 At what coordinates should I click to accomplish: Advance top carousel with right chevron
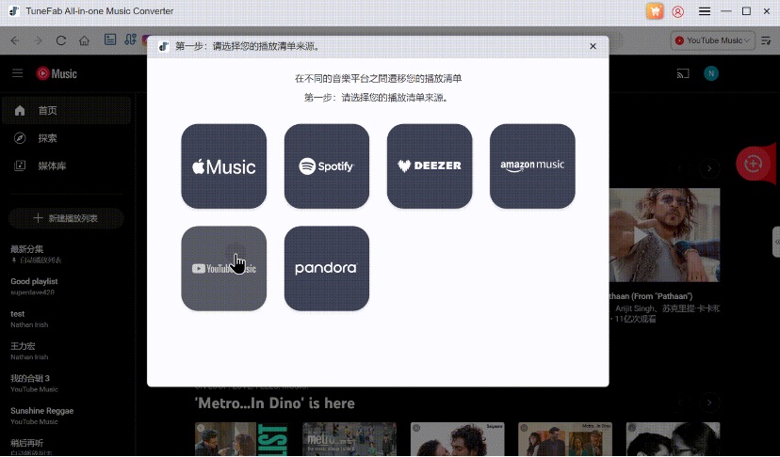tap(709, 168)
